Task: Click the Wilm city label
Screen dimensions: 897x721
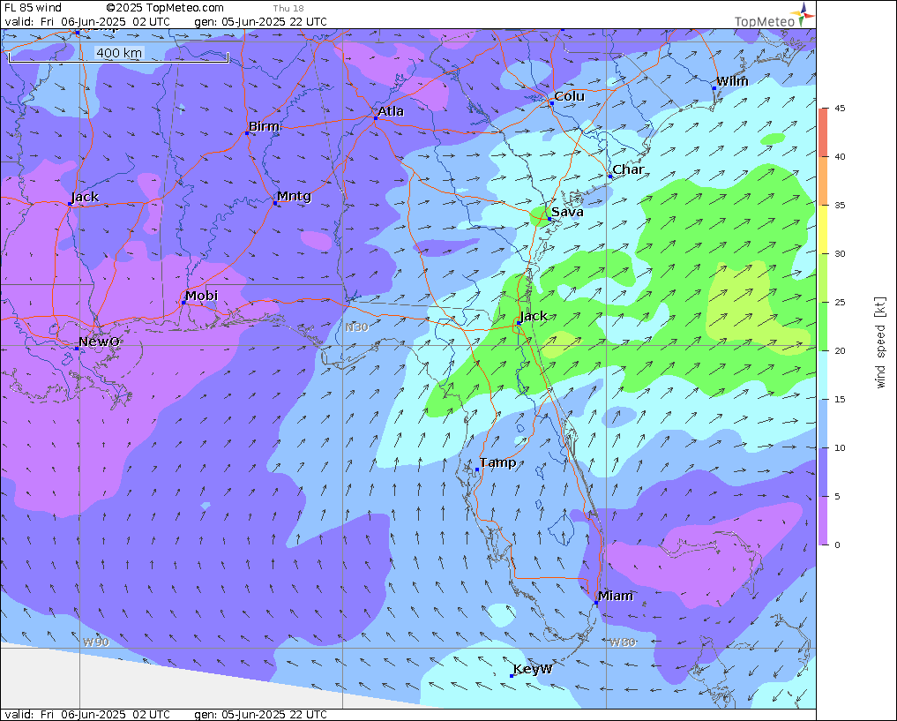Action: click(x=732, y=81)
